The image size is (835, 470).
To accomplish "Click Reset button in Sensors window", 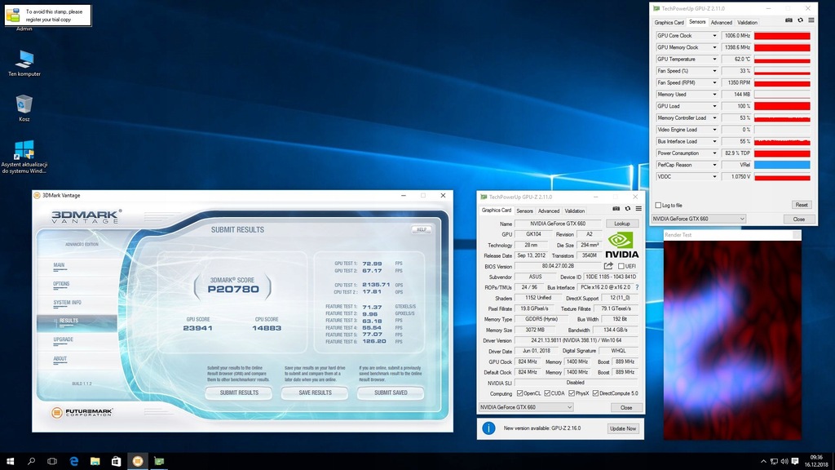I will 801,205.
